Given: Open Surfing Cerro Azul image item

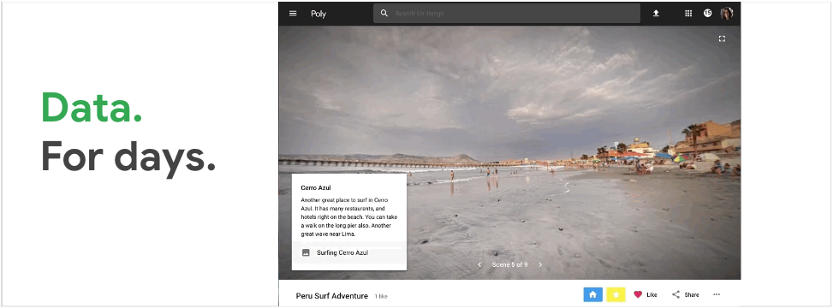Looking at the screenshot, I should [349, 252].
